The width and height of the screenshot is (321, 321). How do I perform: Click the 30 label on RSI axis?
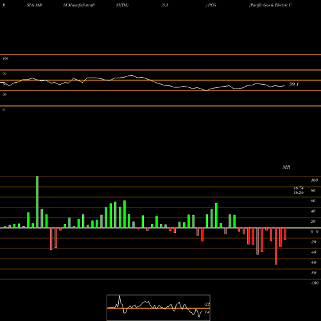pyautogui.click(x=4, y=94)
